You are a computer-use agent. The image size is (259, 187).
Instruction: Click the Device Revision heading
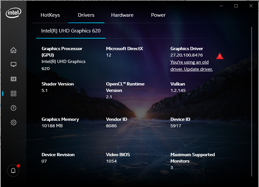coord(58,155)
